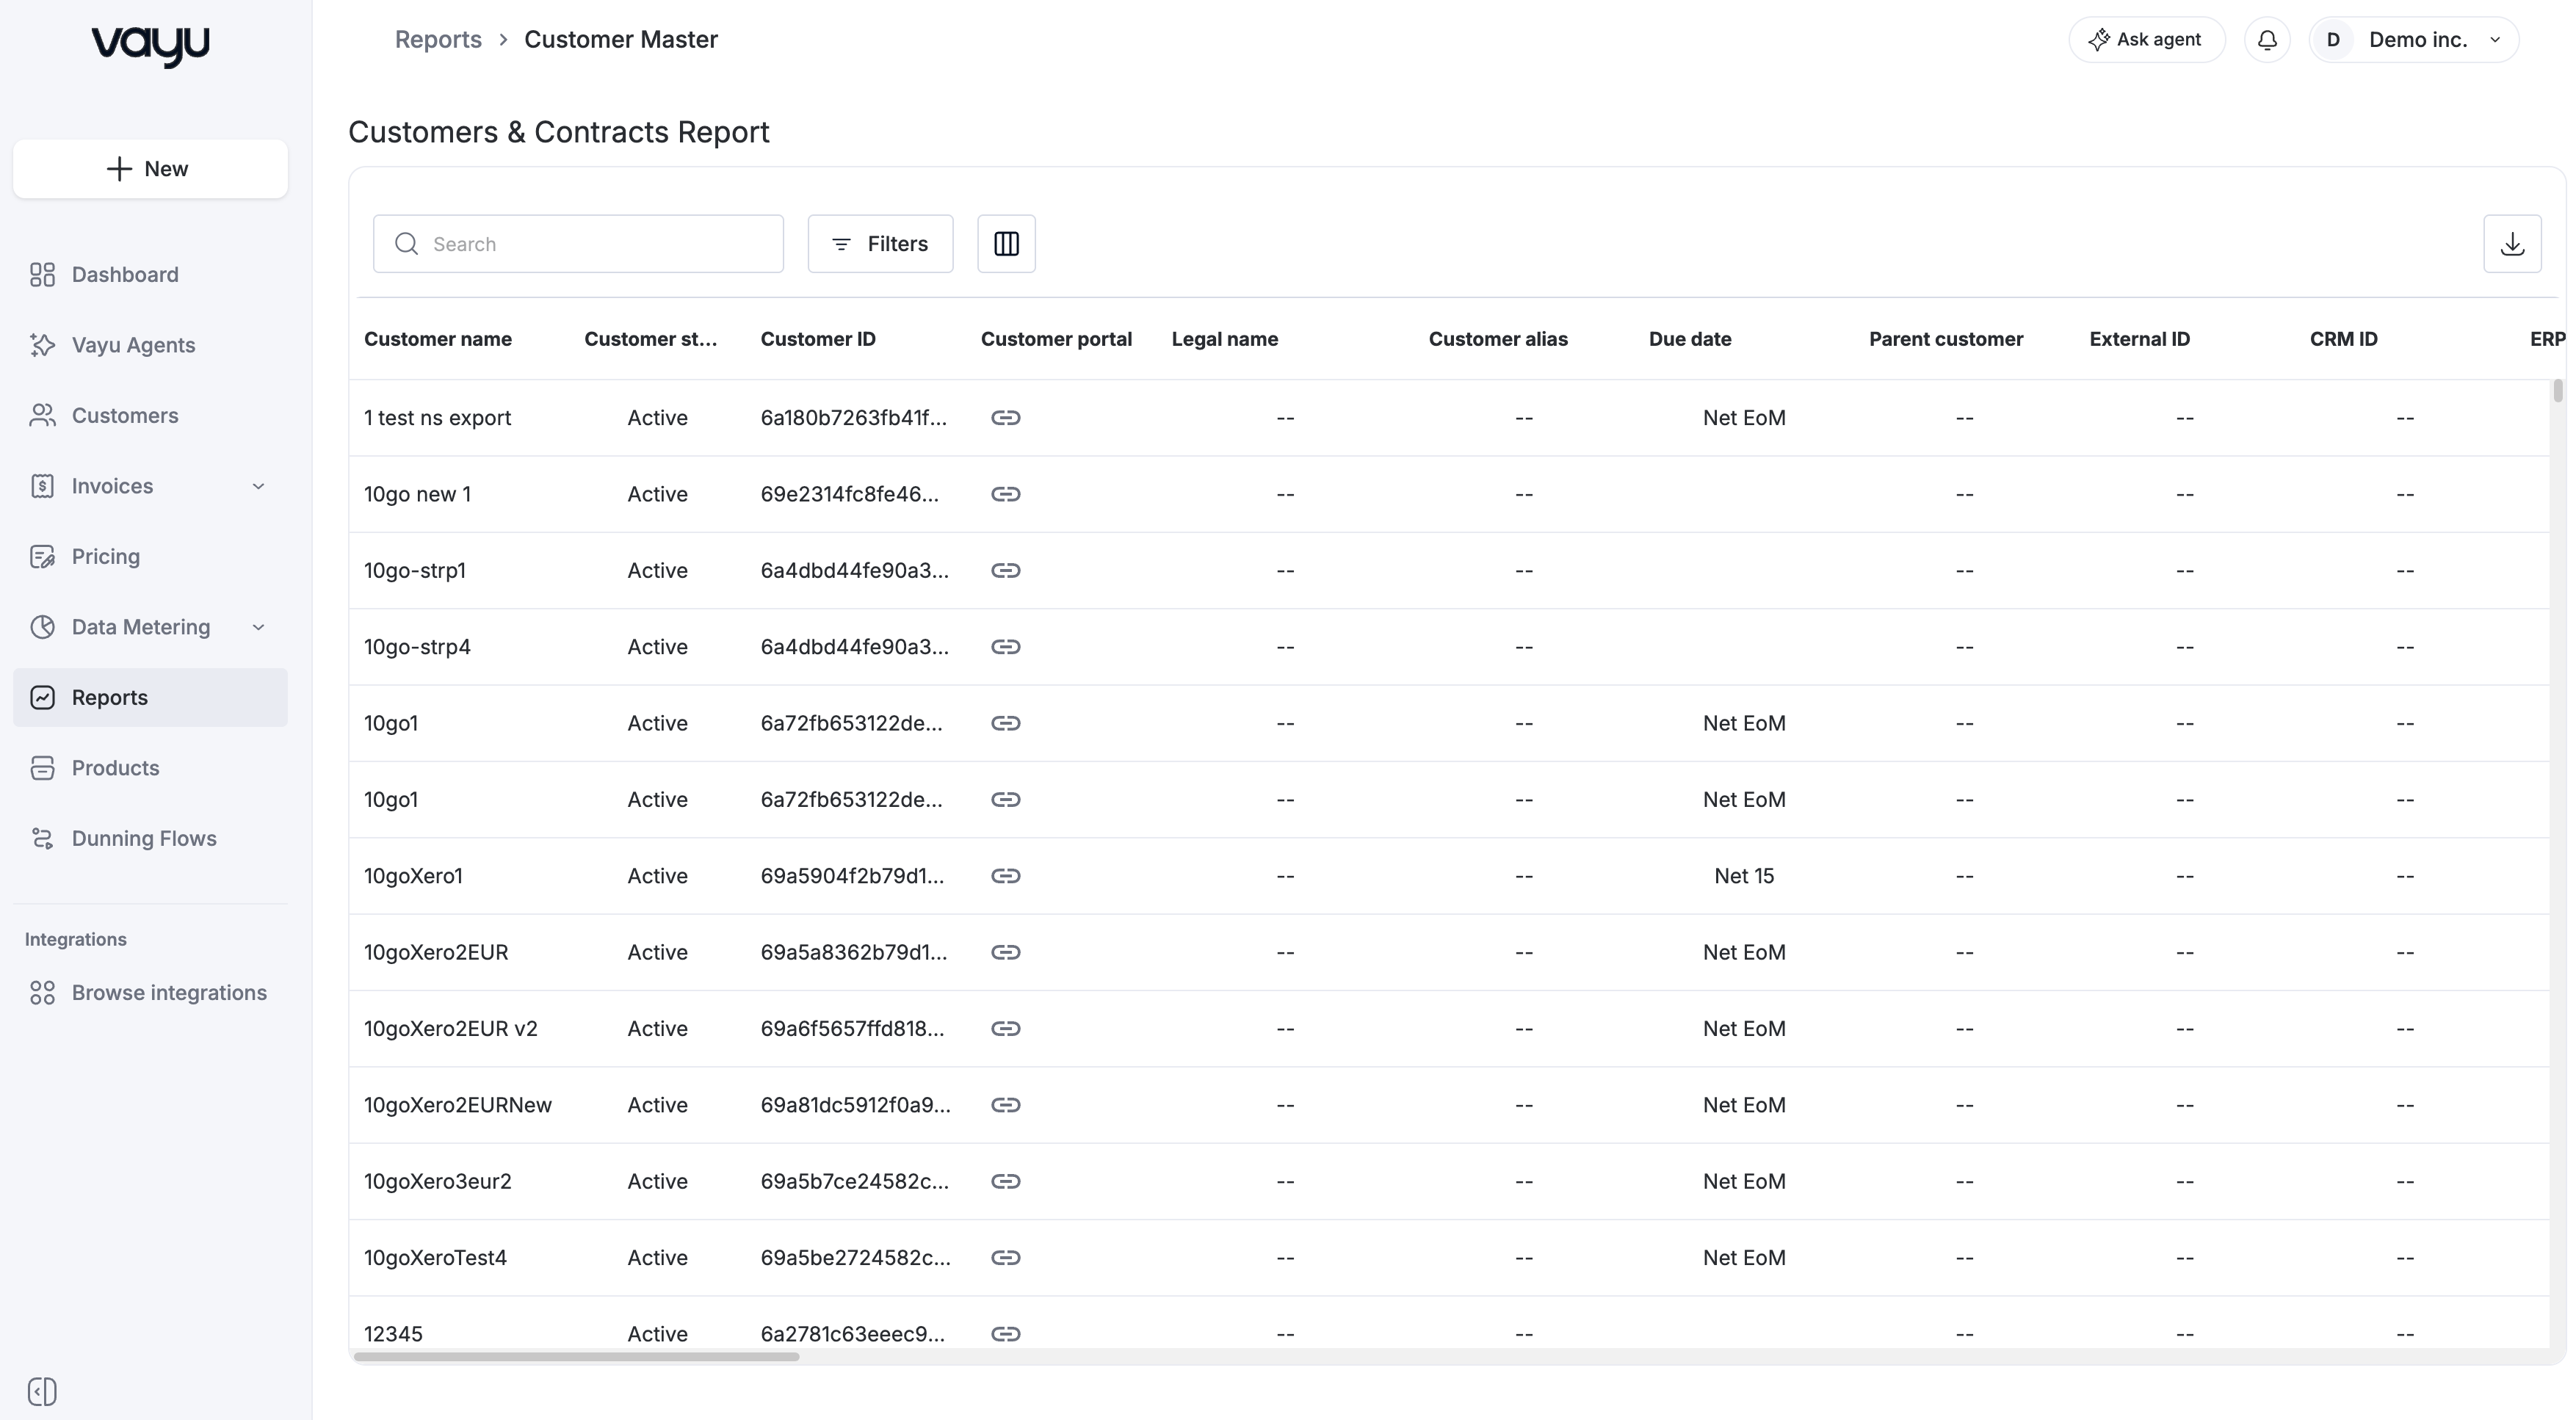Go to the Vayu logo home
Screen dimensions: 2576x1420
point(150,45)
